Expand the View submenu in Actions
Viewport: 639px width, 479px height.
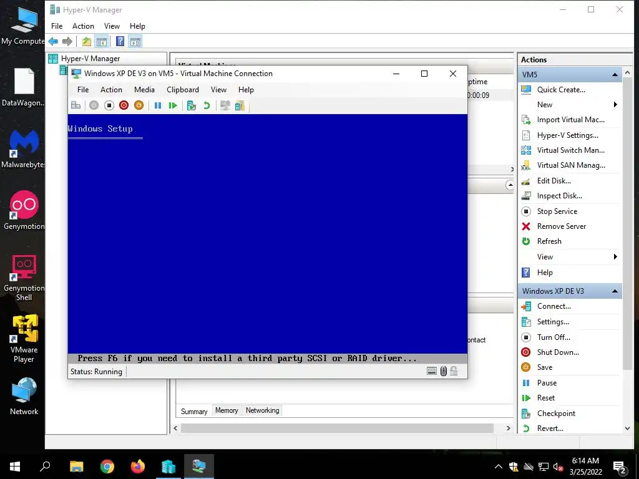615,256
